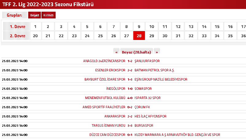
Task: Open ANAGOLD 24ERZİNCANSPOR team link
Action: point(104,61)
